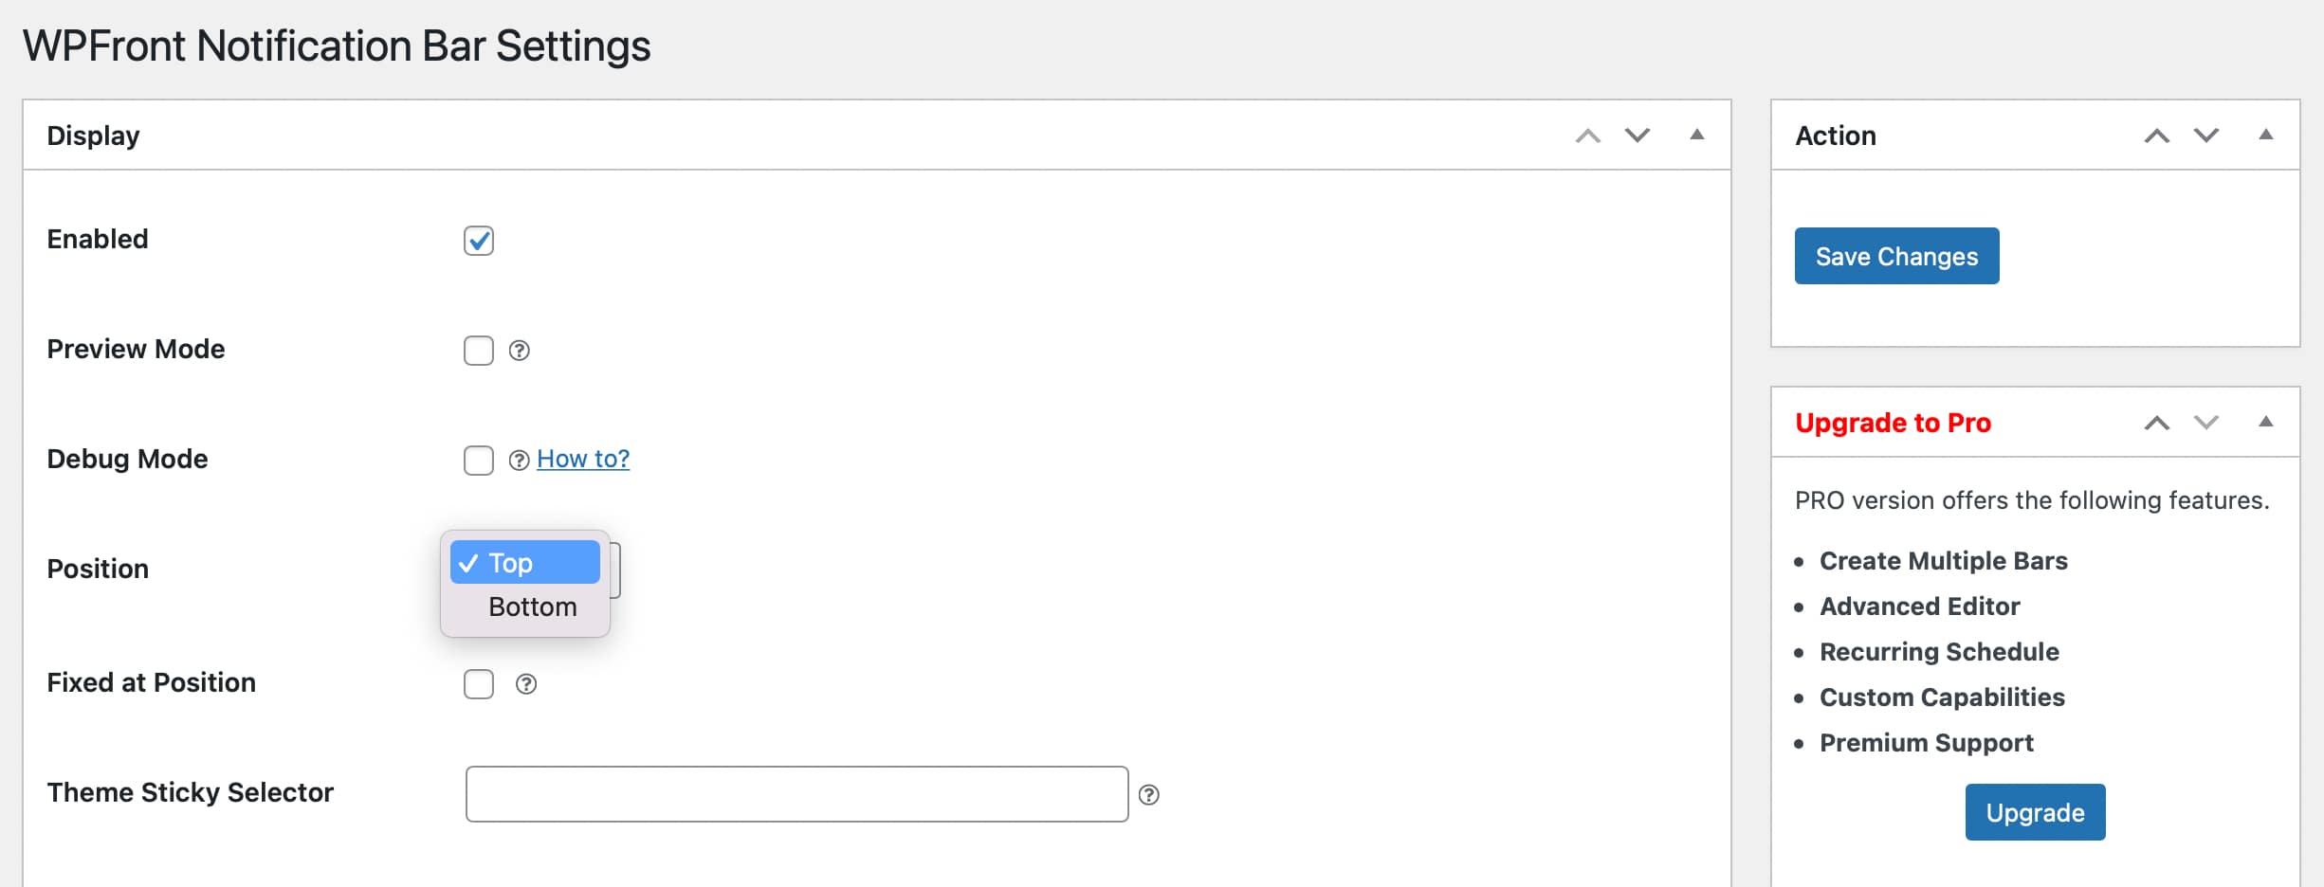Image resolution: width=2324 pixels, height=887 pixels.
Task: Move the Display panel down
Action: 1636,136
